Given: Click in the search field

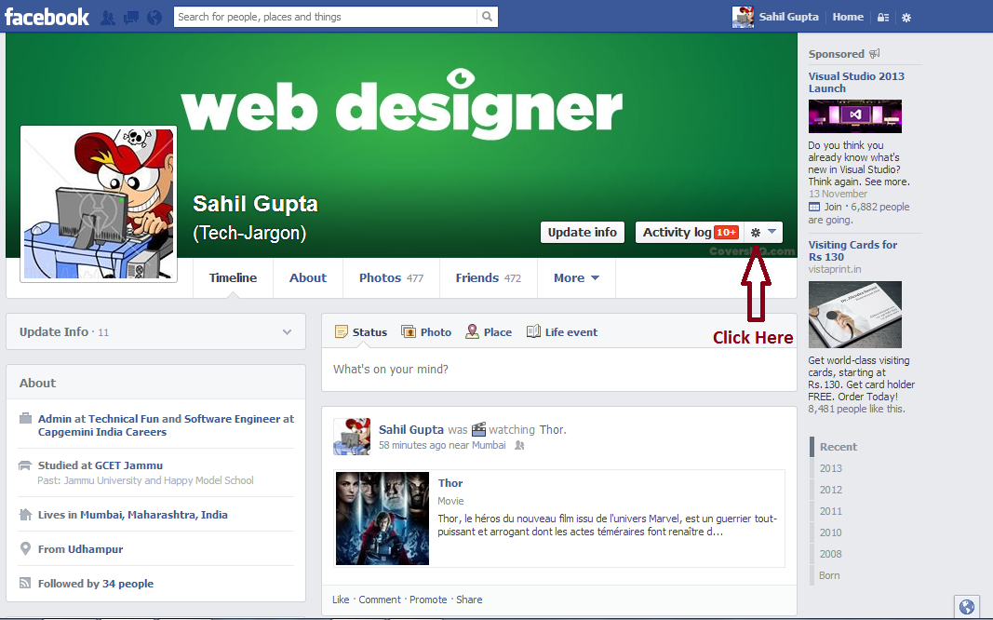Looking at the screenshot, I should click(326, 17).
